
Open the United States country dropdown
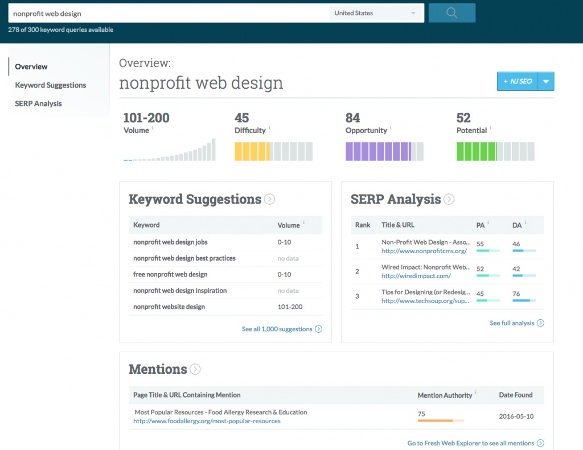[376, 13]
